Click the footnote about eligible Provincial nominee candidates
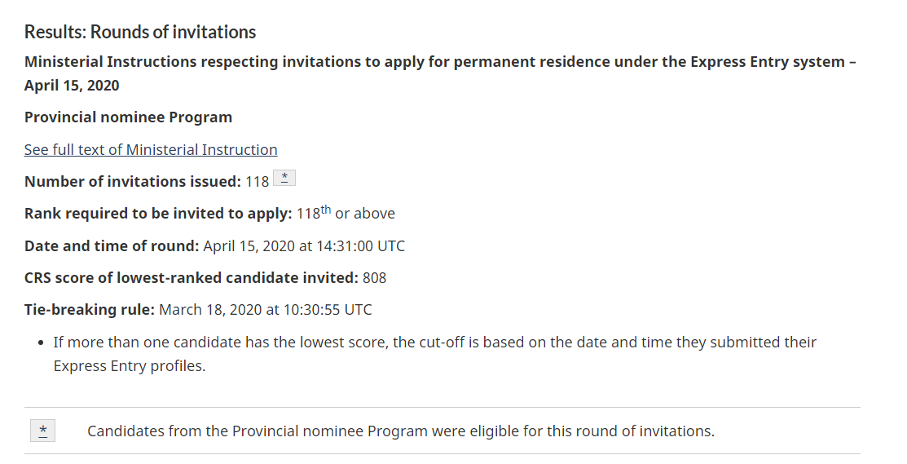Image resolution: width=907 pixels, height=464 pixels. tap(400, 431)
